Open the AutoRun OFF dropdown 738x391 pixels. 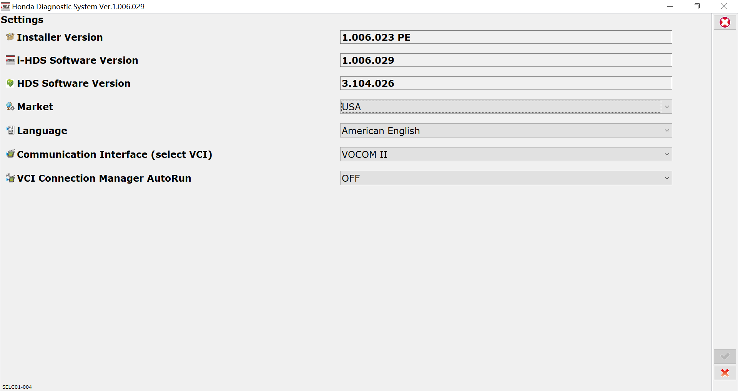click(506, 178)
